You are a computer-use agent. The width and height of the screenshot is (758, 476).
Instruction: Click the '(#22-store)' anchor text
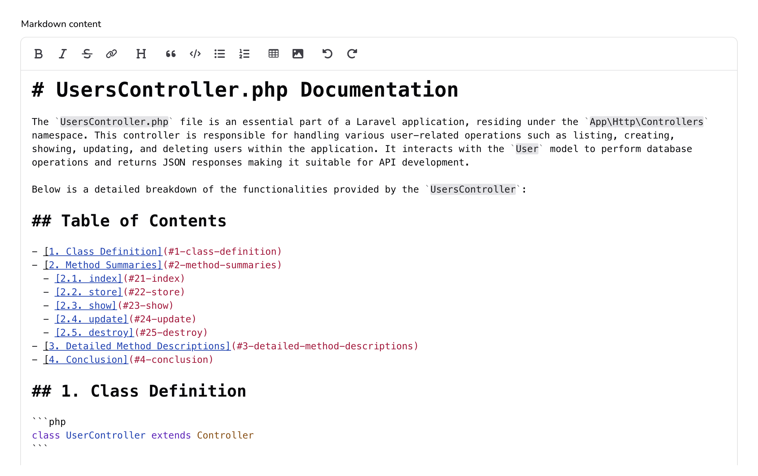pyautogui.click(x=154, y=292)
